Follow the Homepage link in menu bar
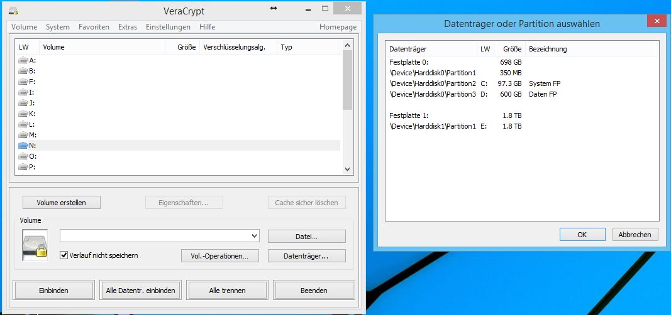This screenshot has width=671, height=315. [x=338, y=27]
